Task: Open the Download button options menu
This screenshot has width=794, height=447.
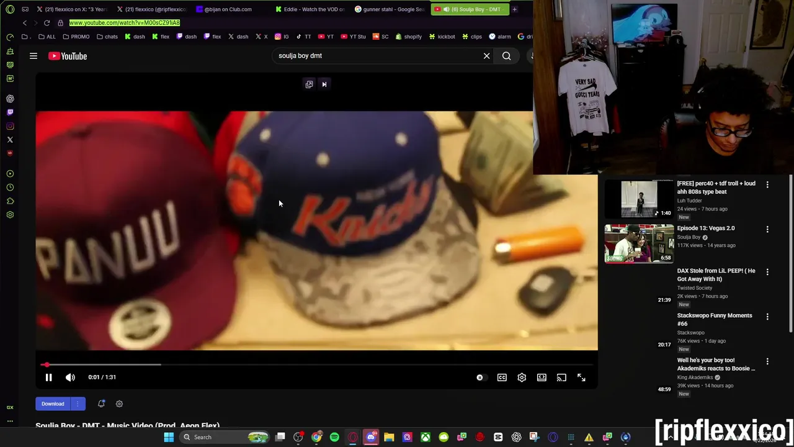Action: [78, 404]
